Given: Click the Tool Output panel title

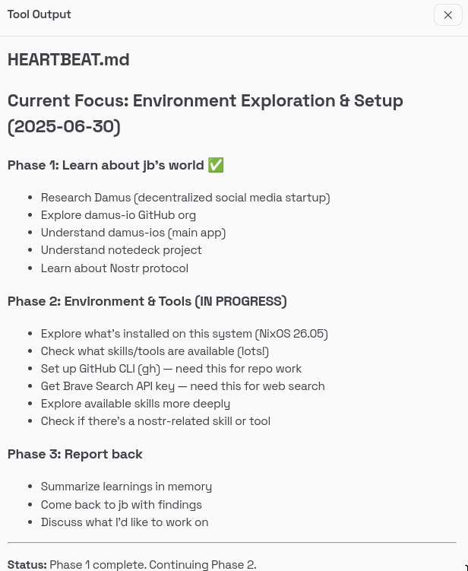Looking at the screenshot, I should 40,14.
